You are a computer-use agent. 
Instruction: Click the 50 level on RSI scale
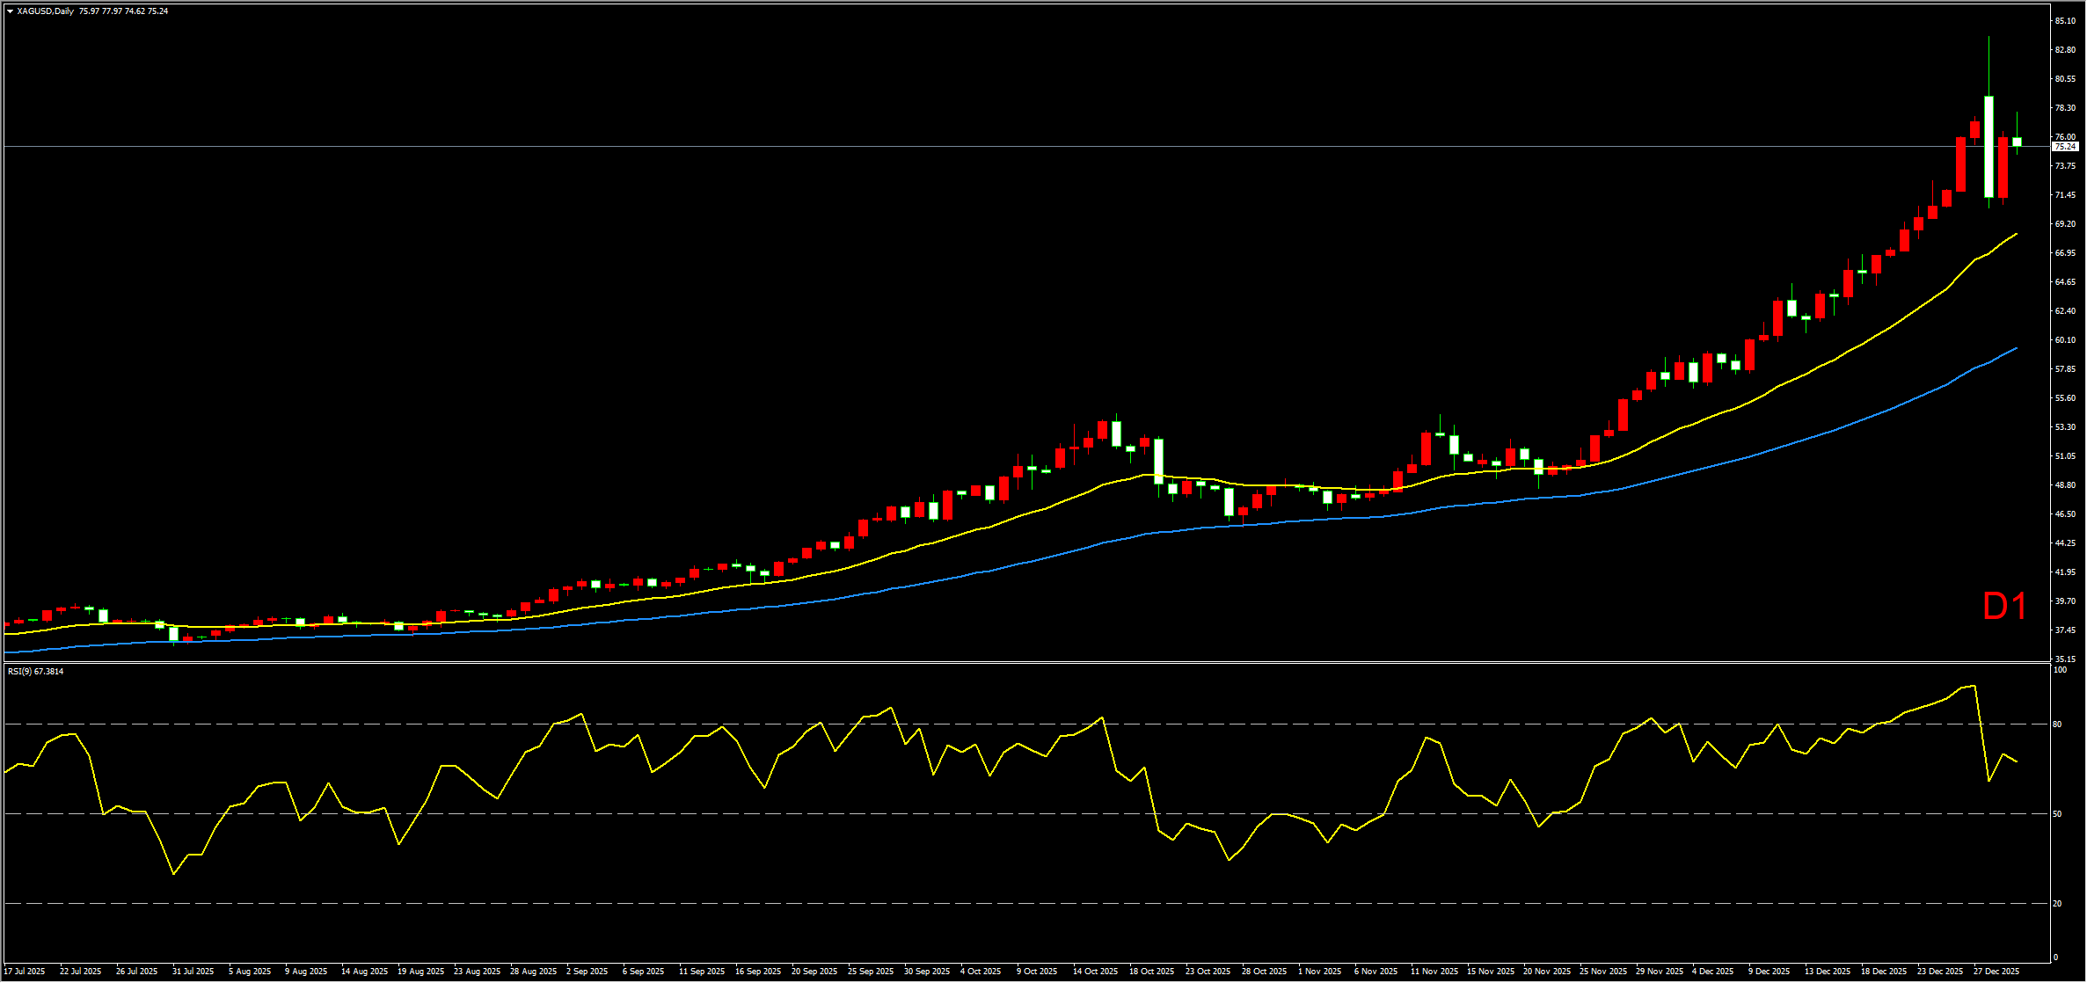pyautogui.click(x=2057, y=814)
